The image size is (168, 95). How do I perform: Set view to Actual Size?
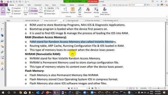pos(25,11)
